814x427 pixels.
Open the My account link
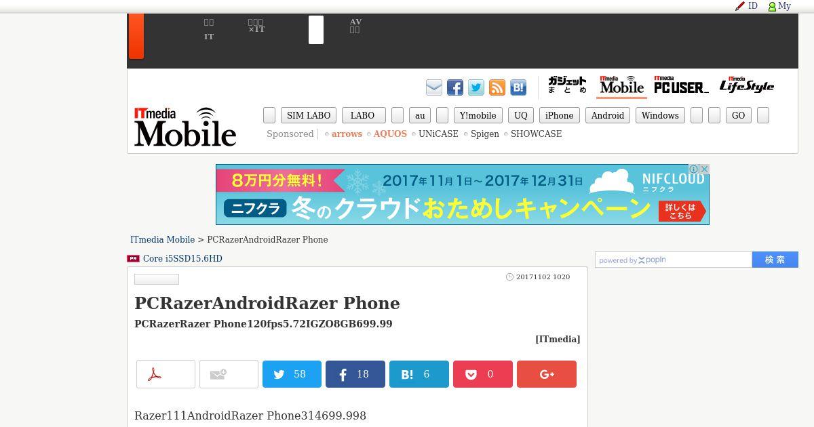[780, 6]
